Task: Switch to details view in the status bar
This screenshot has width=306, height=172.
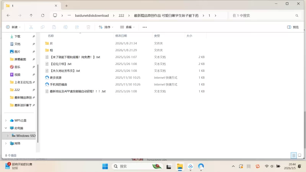Action: [x=293, y=156]
